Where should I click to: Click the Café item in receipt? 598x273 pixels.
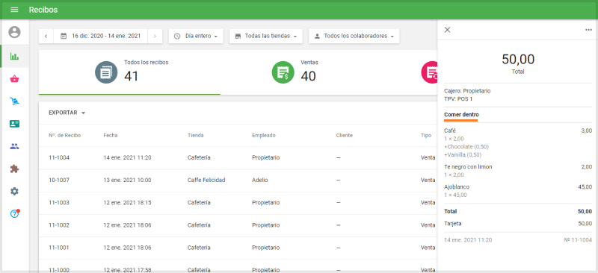451,131
